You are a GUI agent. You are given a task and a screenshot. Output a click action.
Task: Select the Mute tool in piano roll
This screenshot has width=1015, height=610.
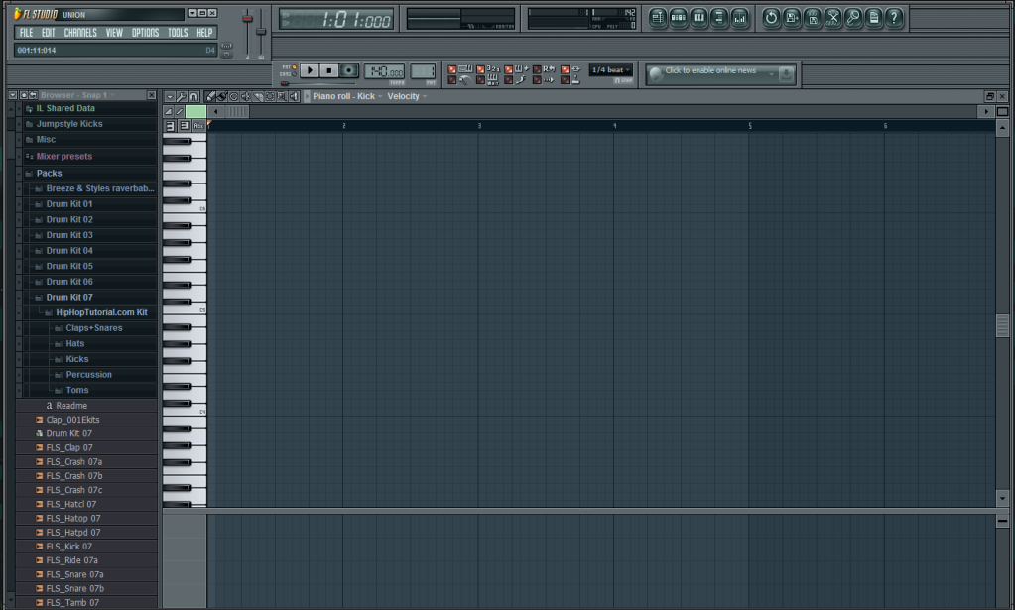coord(245,96)
